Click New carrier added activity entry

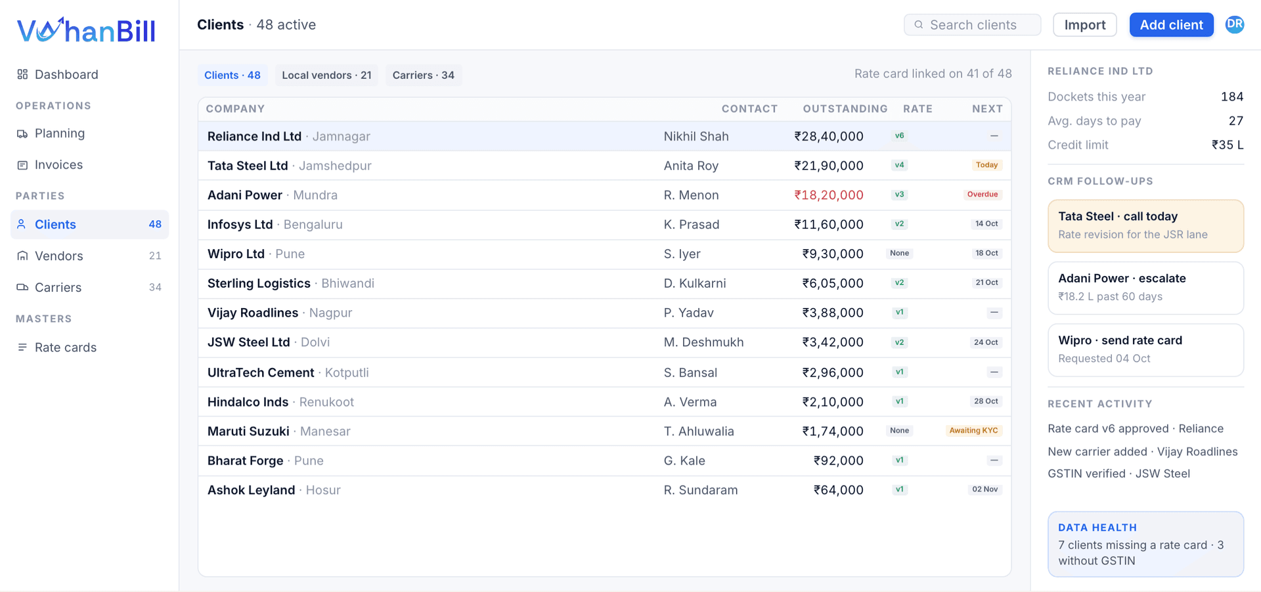[1143, 451]
